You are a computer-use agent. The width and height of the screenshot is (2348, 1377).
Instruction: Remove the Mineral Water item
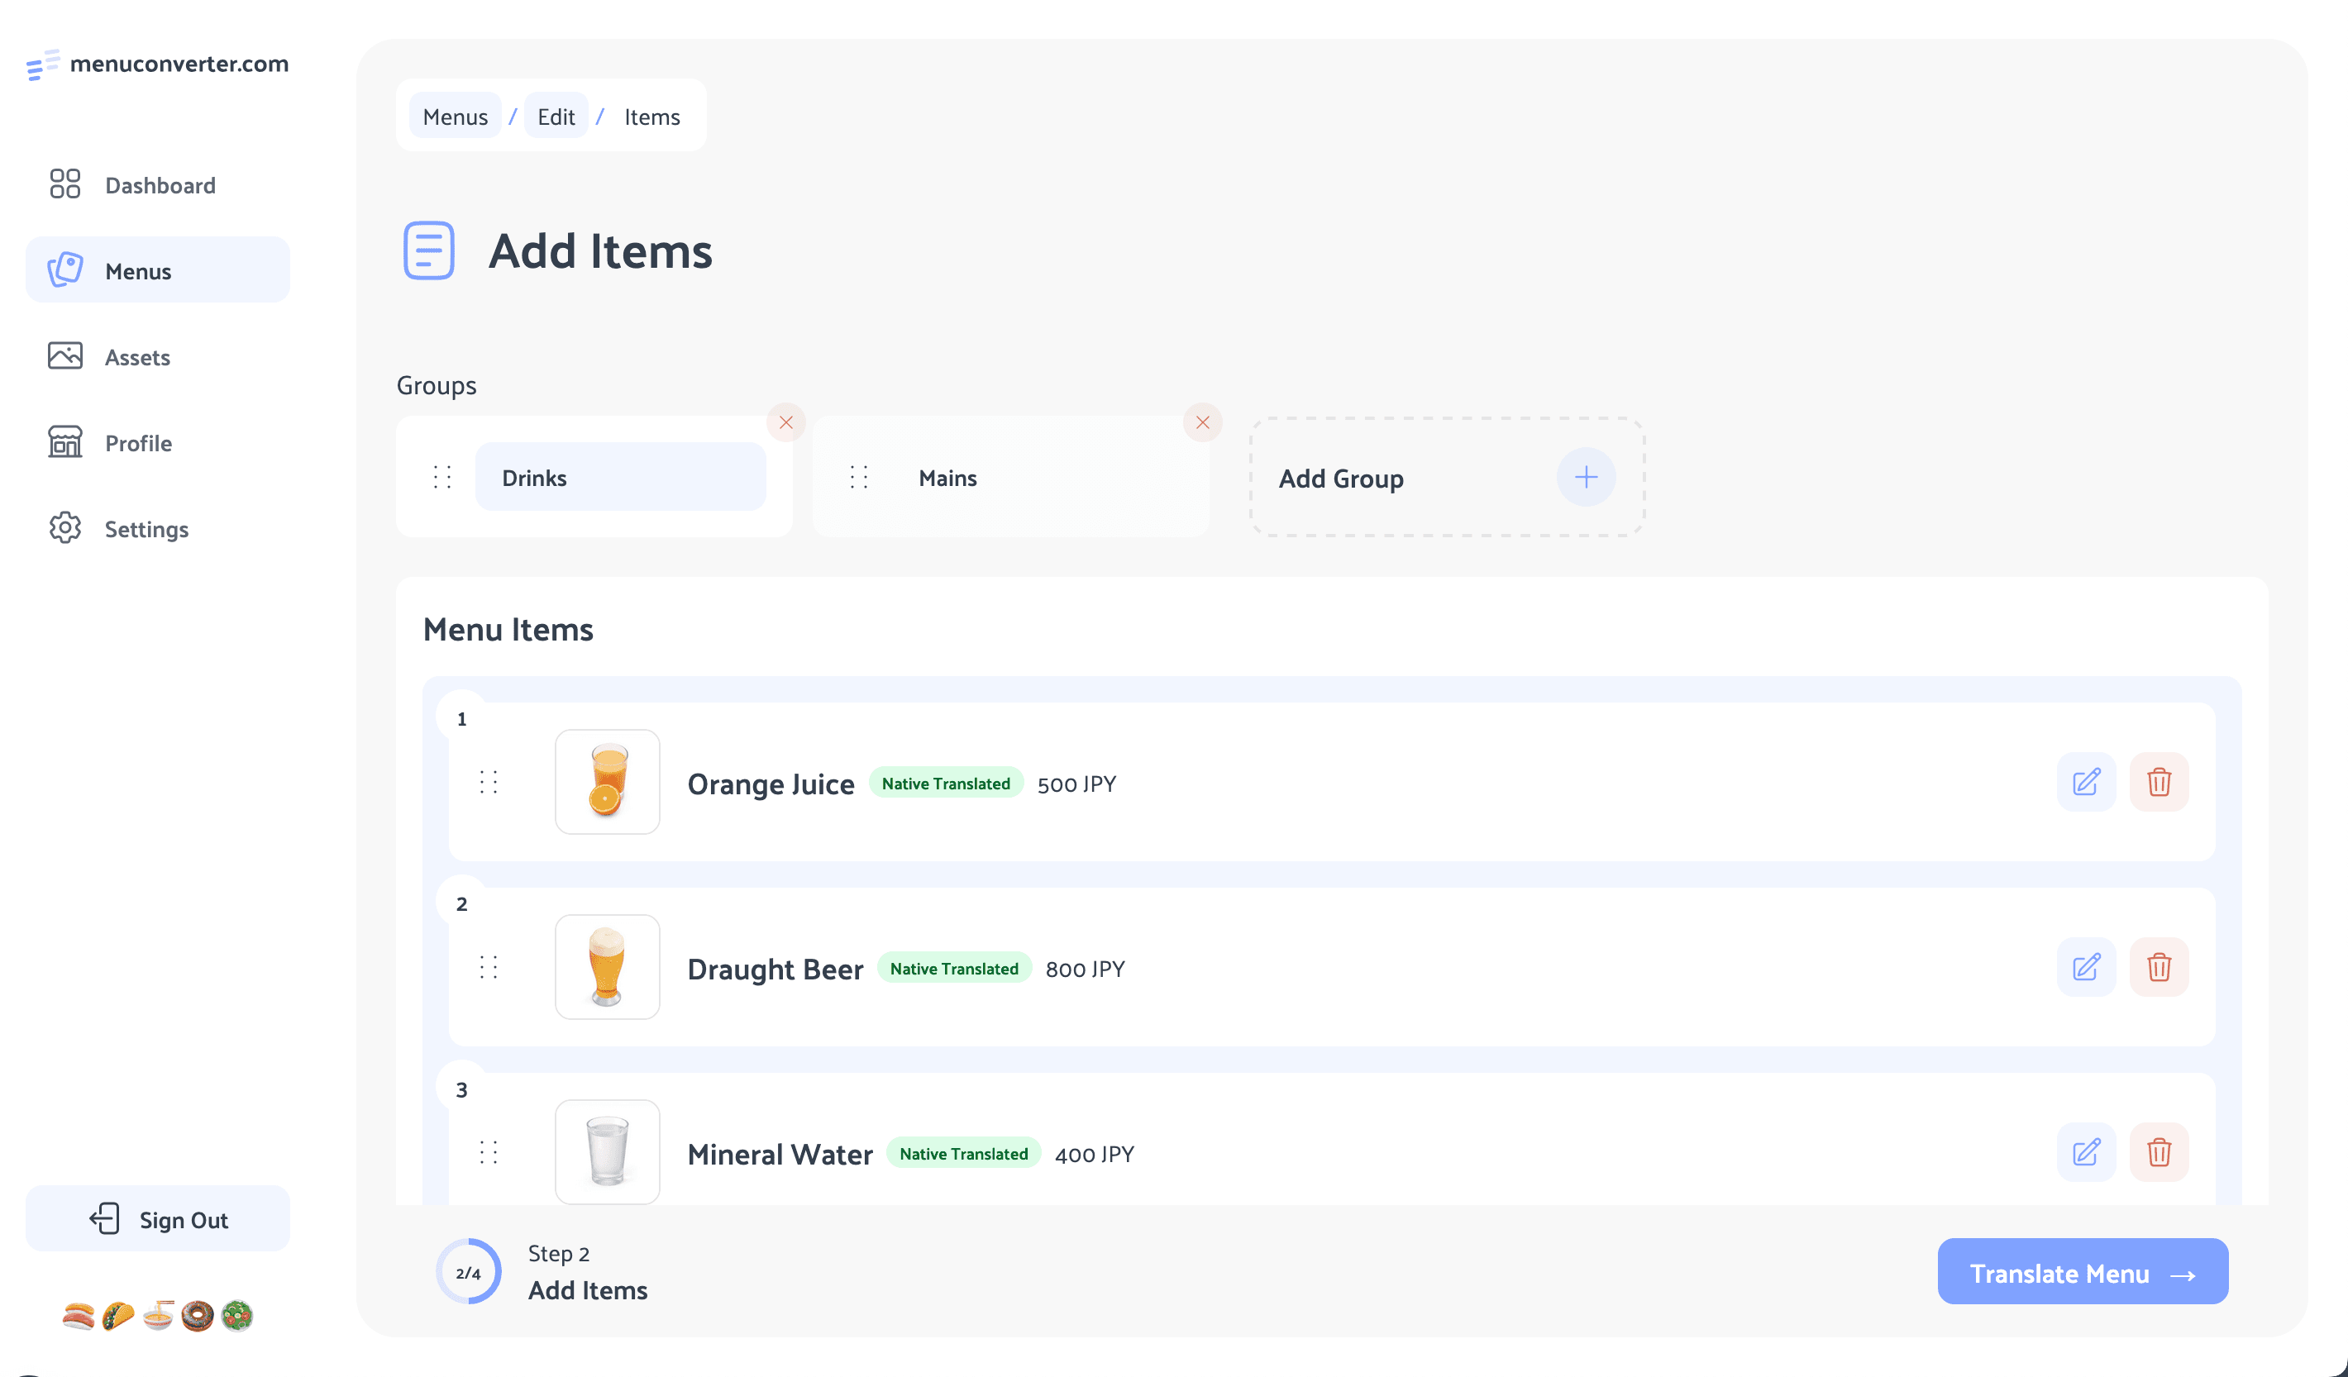click(2159, 1152)
